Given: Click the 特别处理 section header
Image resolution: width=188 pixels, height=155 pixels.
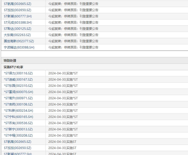Looking at the screenshot, I should tap(10, 61).
